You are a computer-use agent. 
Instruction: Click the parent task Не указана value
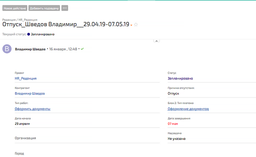click(x=176, y=139)
